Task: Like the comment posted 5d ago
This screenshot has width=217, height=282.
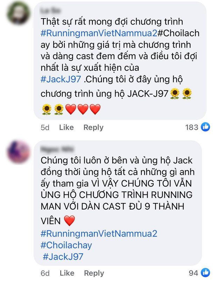Action: coord(66,127)
